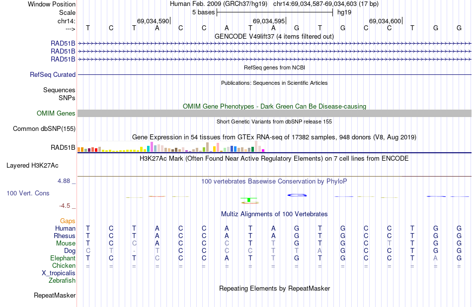This screenshot has width=472, height=307.
Task: Click the Sequences track label
Action: (x=59, y=90)
